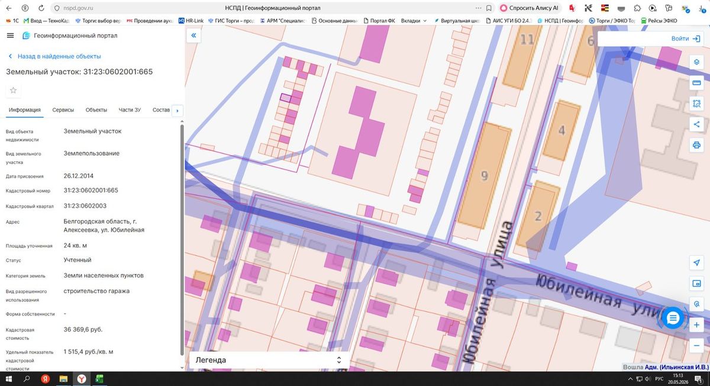
Task: Open the Объекты tab
Action: [96, 110]
